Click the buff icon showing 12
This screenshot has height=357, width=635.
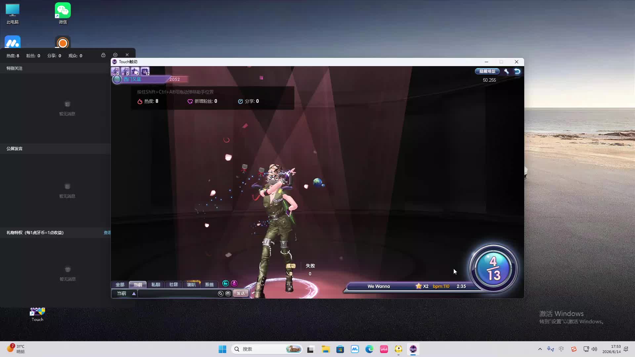tap(145, 71)
